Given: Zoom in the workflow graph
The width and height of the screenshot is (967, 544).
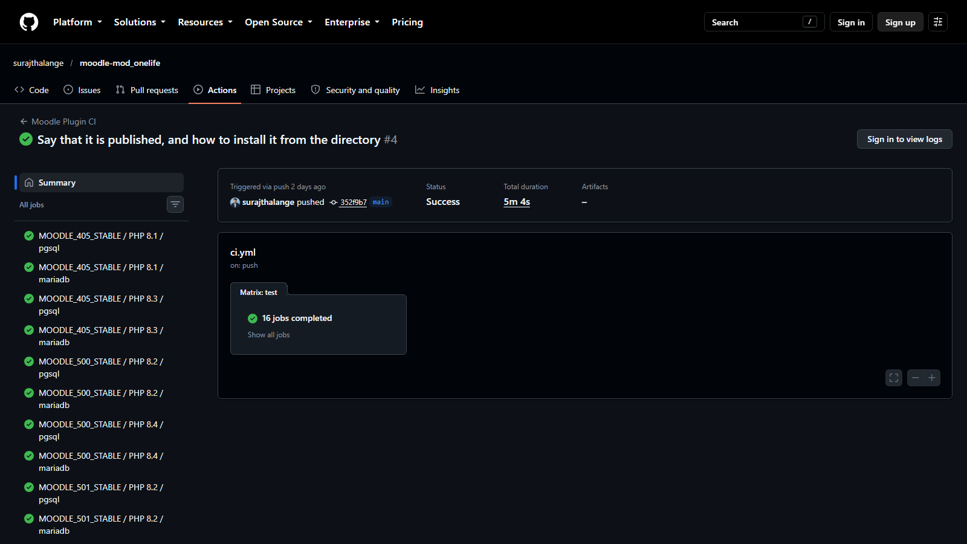Looking at the screenshot, I should coord(932,378).
